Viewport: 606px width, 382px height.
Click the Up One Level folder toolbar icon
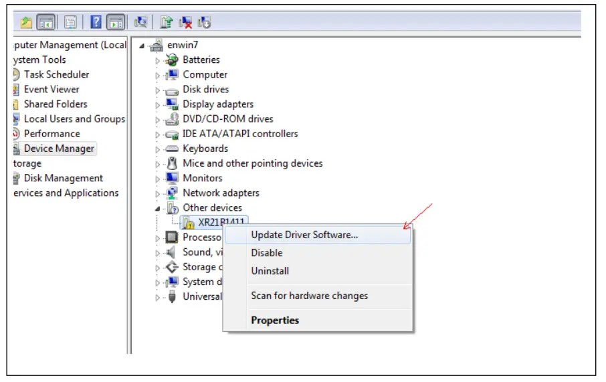pos(26,22)
